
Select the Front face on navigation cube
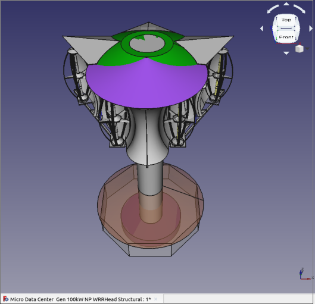286,37
